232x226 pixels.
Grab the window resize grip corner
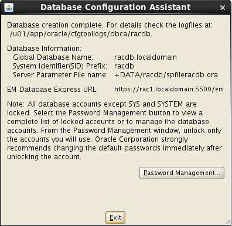pyautogui.click(x=228, y=221)
